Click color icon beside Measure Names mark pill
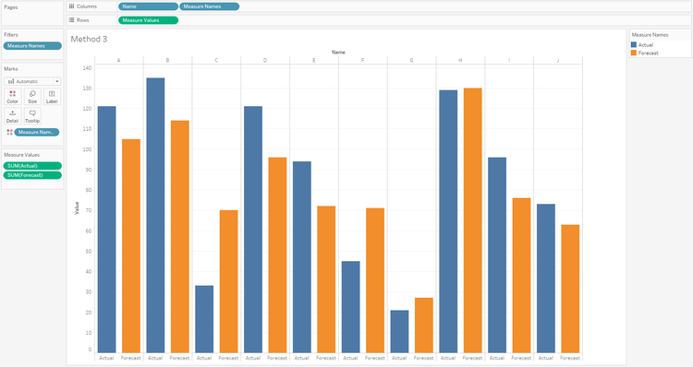693x367 pixels. point(9,132)
